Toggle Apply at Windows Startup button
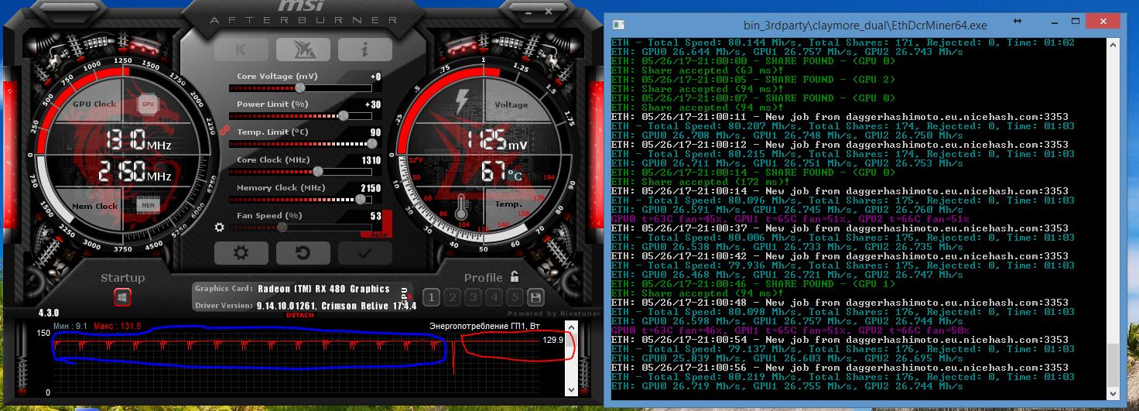1139x411 pixels. tap(123, 296)
